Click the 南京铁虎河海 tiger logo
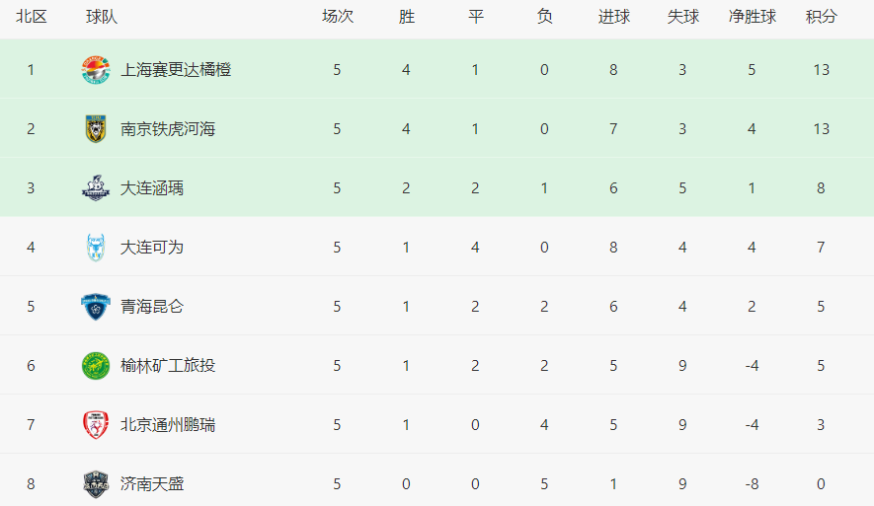Screen dimensions: 874x506 coord(96,129)
